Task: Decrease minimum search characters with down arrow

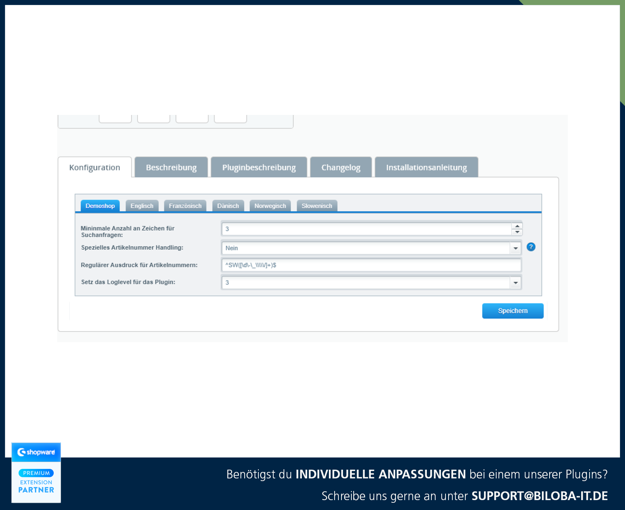Action: [517, 232]
